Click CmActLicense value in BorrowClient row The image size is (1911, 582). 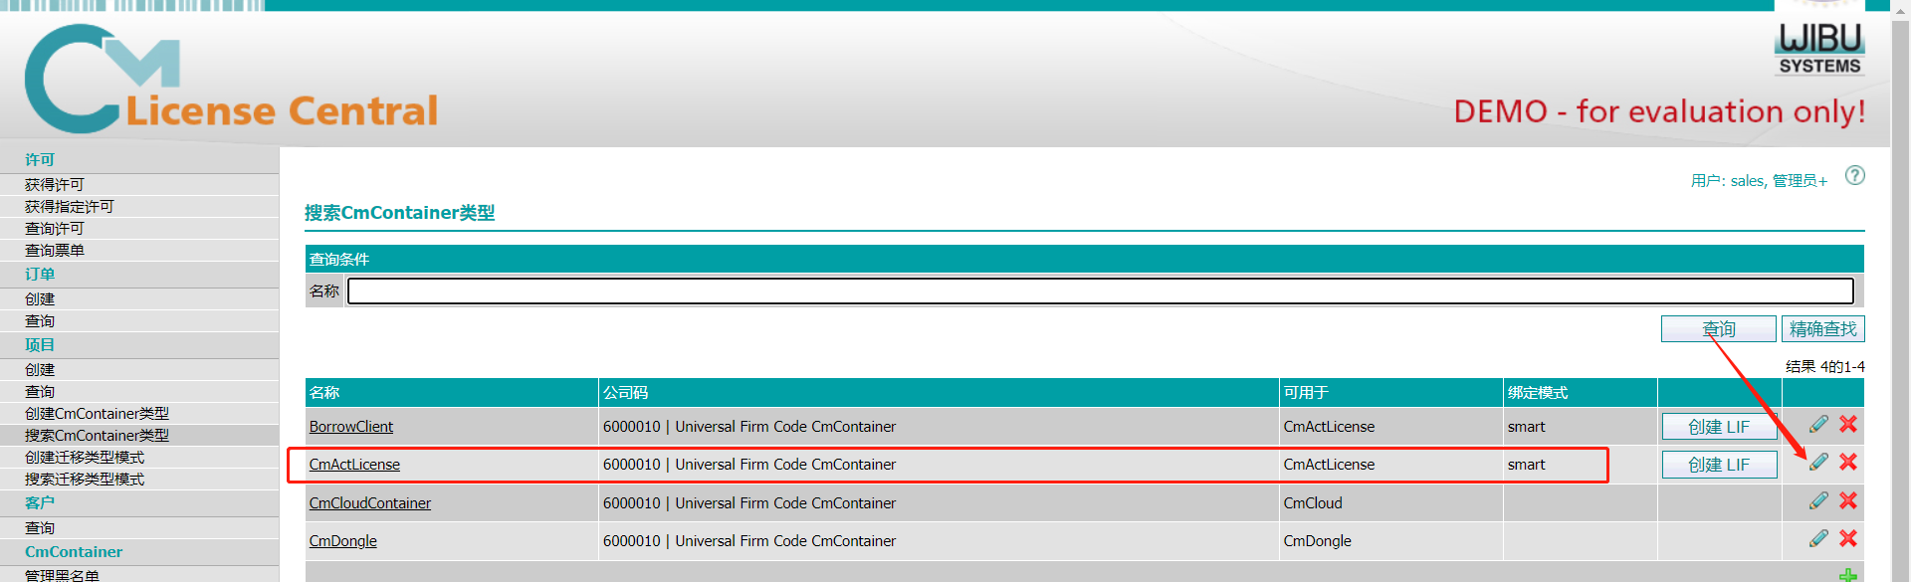(x=1329, y=427)
